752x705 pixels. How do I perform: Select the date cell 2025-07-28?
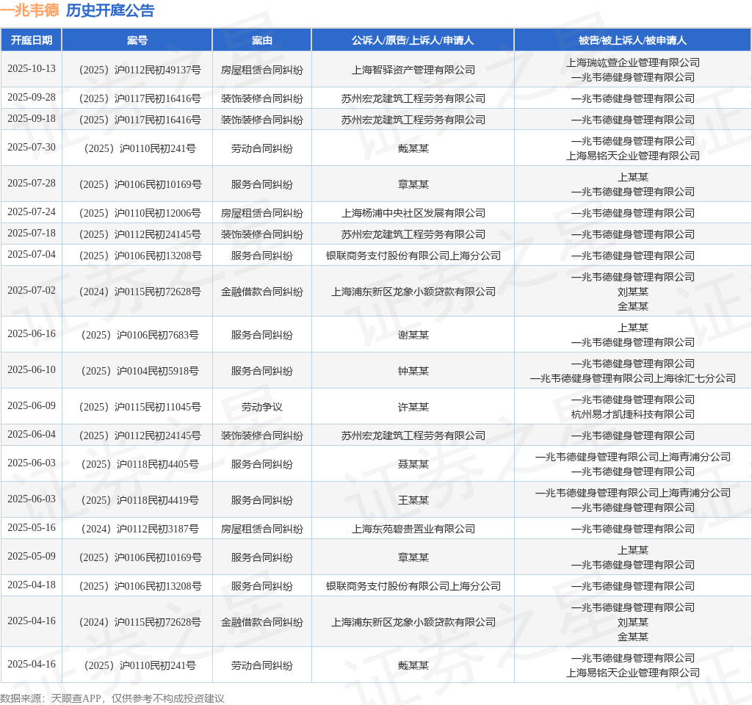click(32, 183)
